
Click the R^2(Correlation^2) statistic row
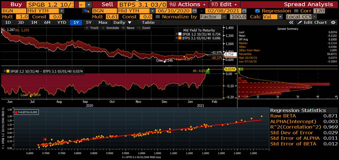pos(304,127)
